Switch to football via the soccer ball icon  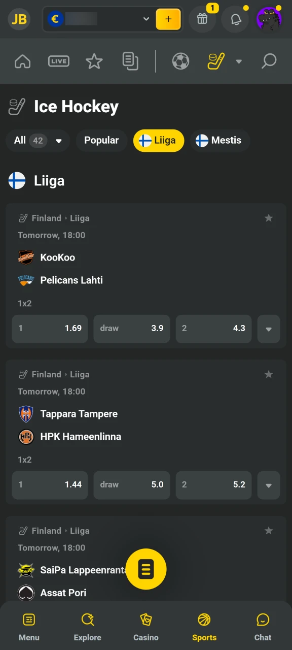pyautogui.click(x=180, y=61)
